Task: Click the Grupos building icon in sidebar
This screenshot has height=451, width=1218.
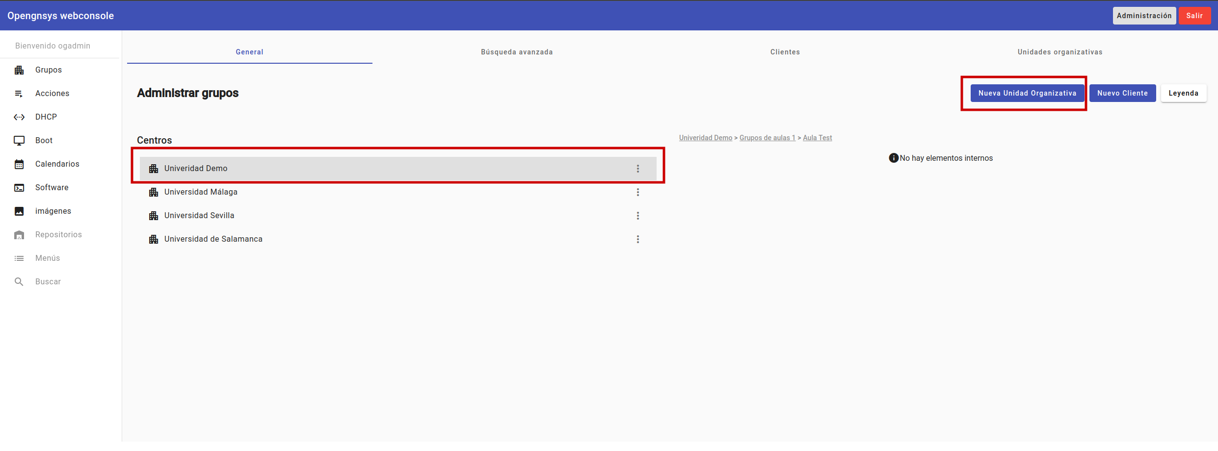Action: coord(19,70)
